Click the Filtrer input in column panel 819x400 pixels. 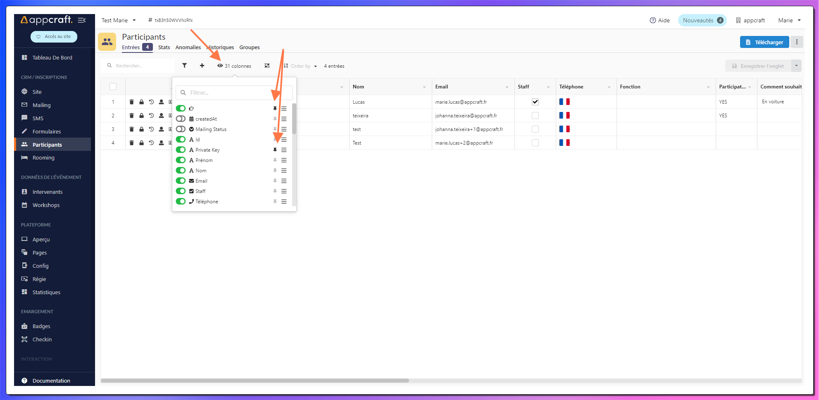coord(234,93)
